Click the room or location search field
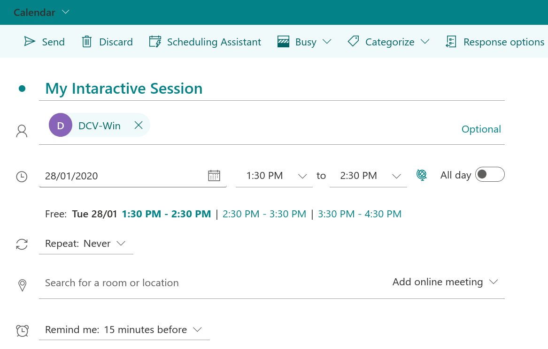Image resolution: width=548 pixels, height=349 pixels. pos(188,283)
